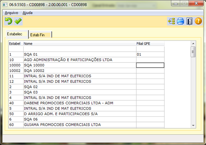Click Estabel code 50 cell
The width and height of the screenshot is (206, 145).
[16, 114]
